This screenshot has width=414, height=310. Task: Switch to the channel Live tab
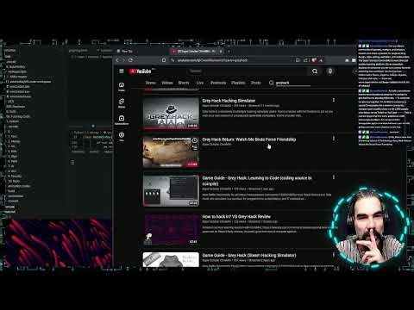[x=200, y=83]
